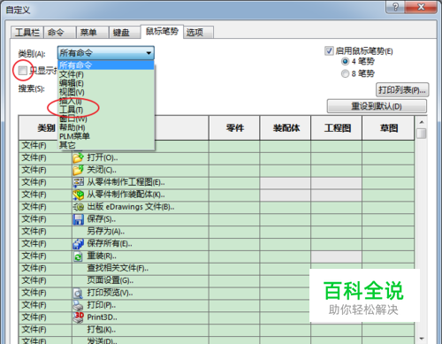442x344 pixels.
Task: Toggle the 只显示 checkbox under category
Action: pos(22,71)
